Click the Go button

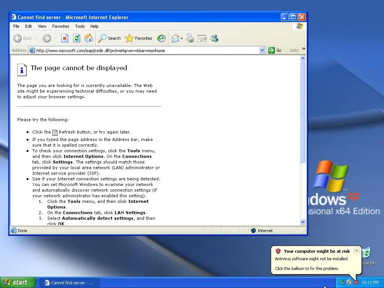[x=275, y=51]
